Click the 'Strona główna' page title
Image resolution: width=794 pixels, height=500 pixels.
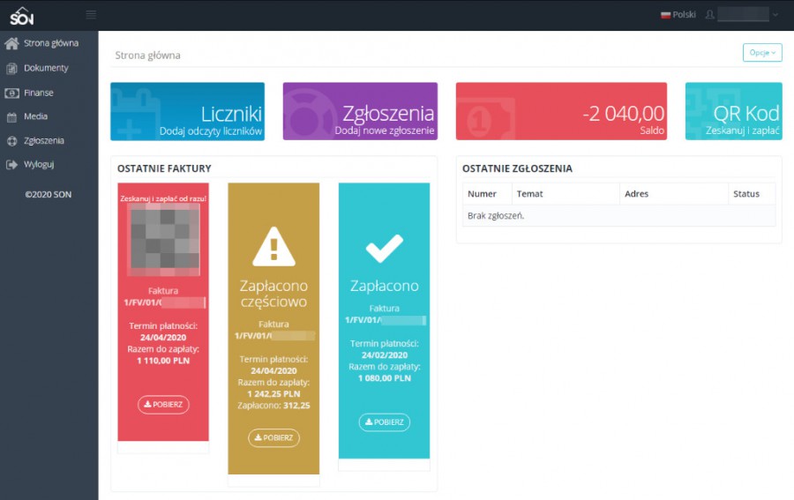coord(147,56)
